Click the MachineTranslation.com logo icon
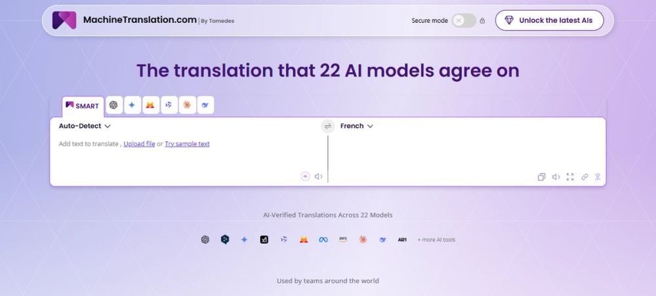 click(64, 20)
